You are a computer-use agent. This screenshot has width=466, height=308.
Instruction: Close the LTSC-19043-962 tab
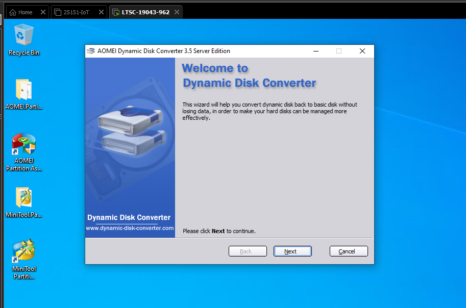(177, 12)
